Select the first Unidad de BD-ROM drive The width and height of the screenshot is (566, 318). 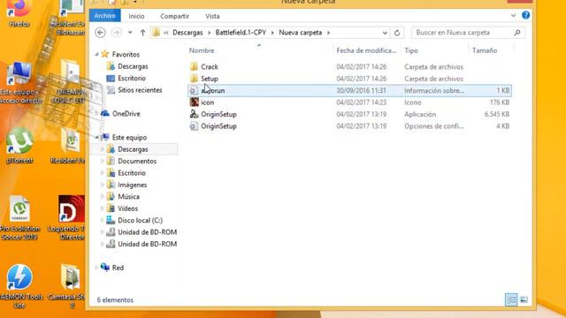pyautogui.click(x=147, y=232)
